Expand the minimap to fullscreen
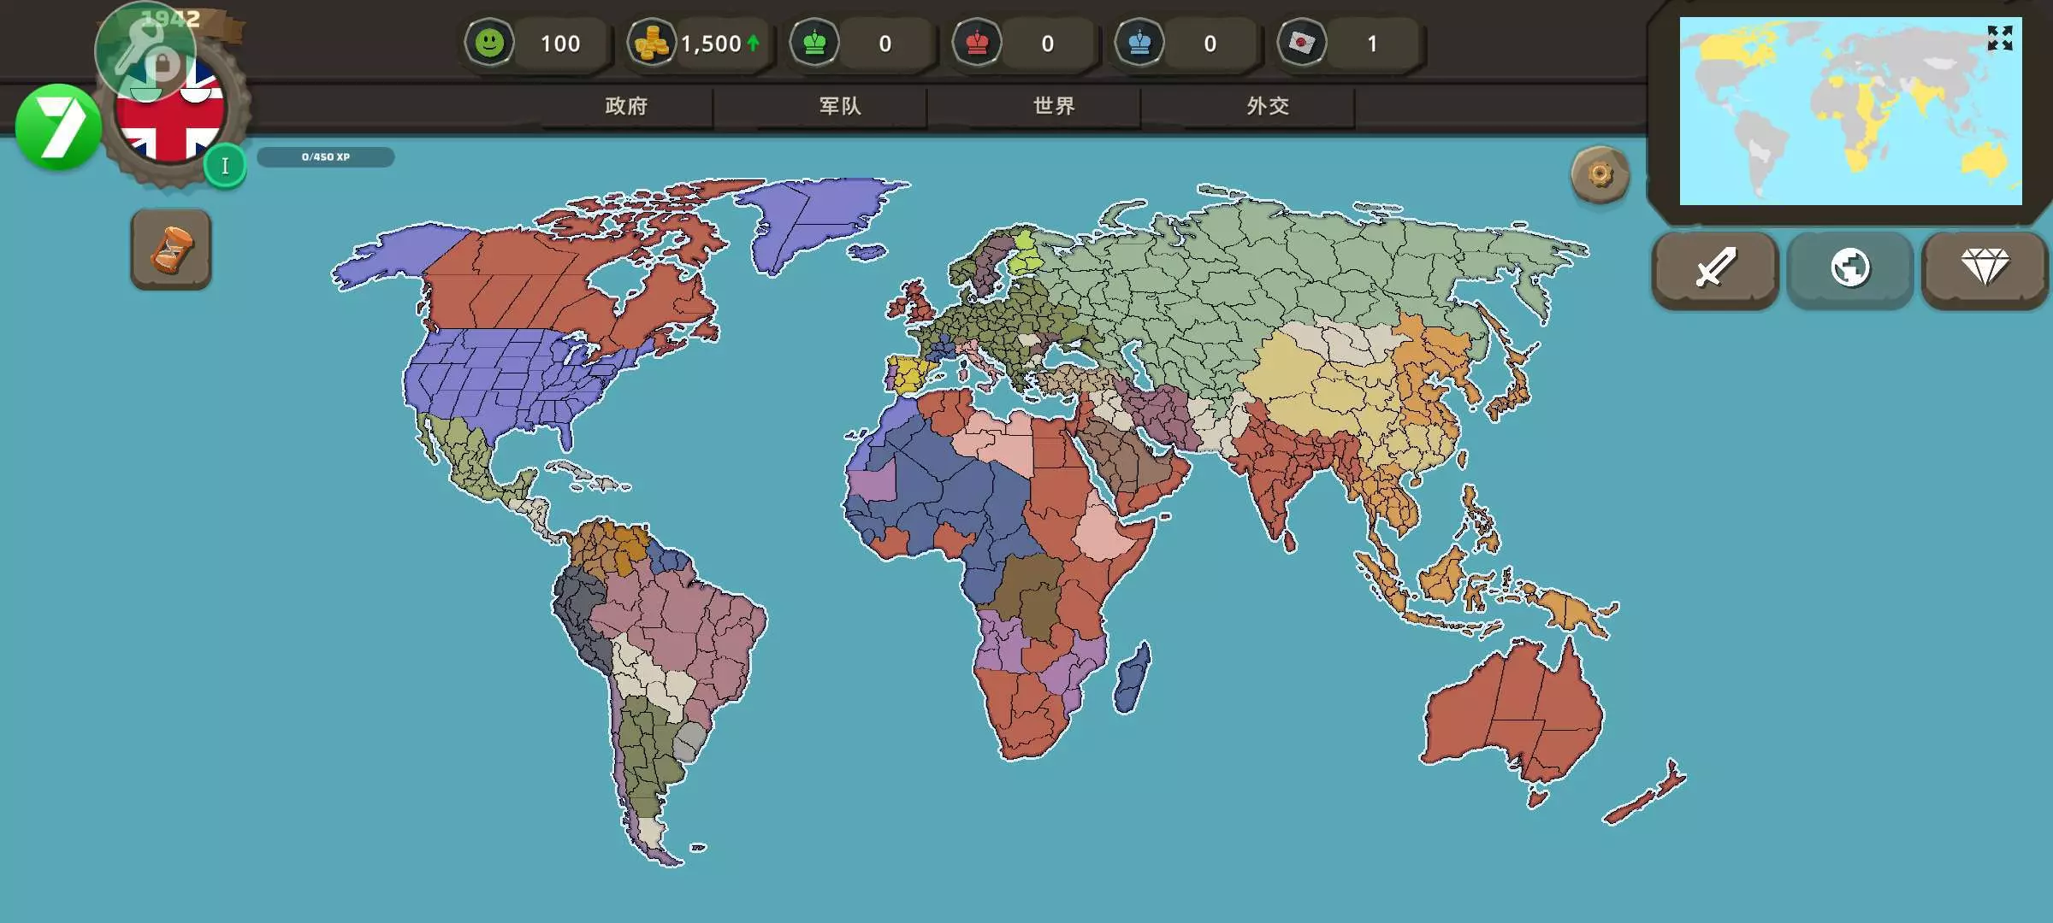Viewport: 2053px width, 923px height. (x=1999, y=38)
